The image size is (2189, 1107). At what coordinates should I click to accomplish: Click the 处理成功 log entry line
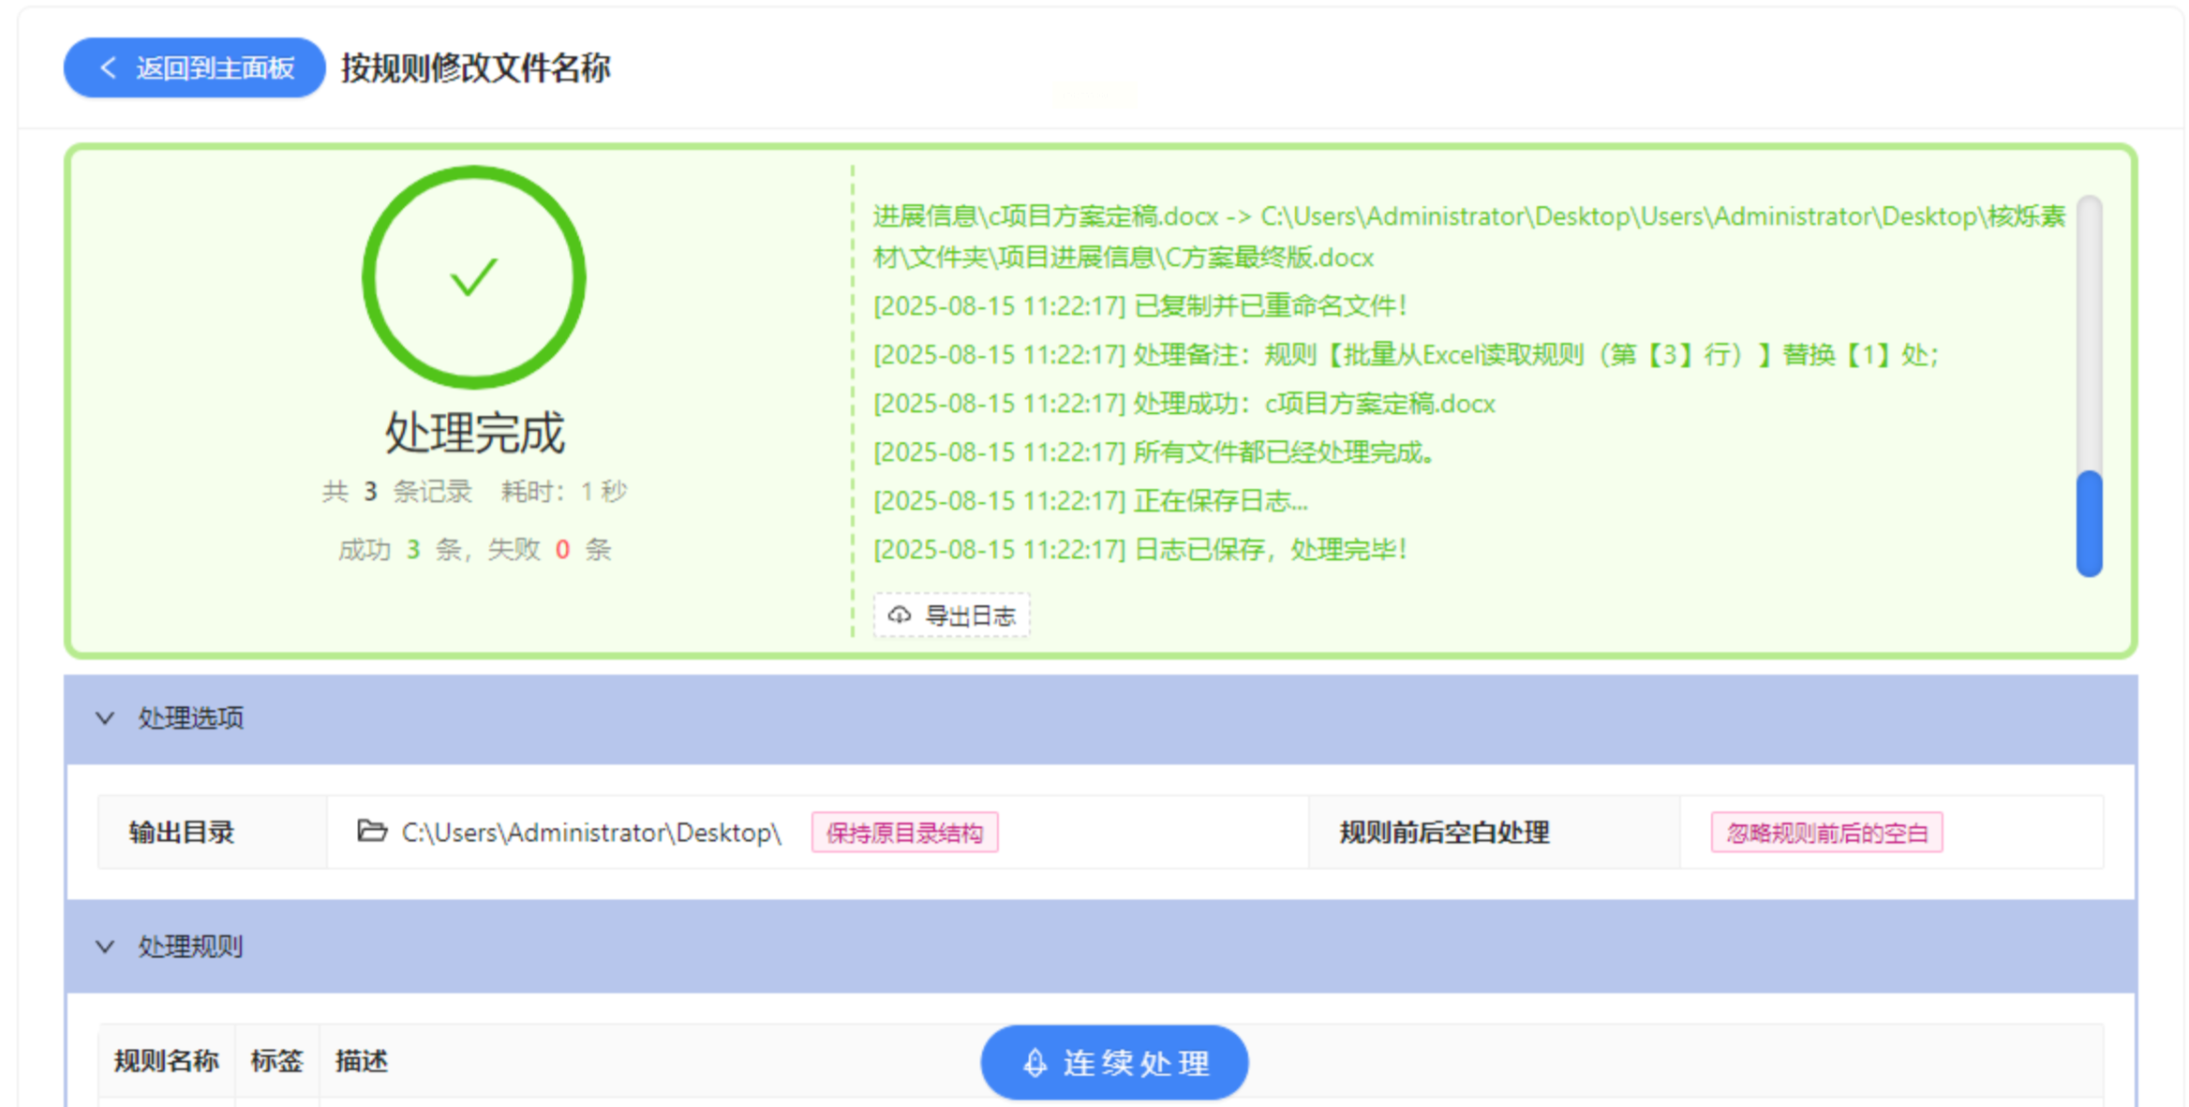[x=1184, y=404]
